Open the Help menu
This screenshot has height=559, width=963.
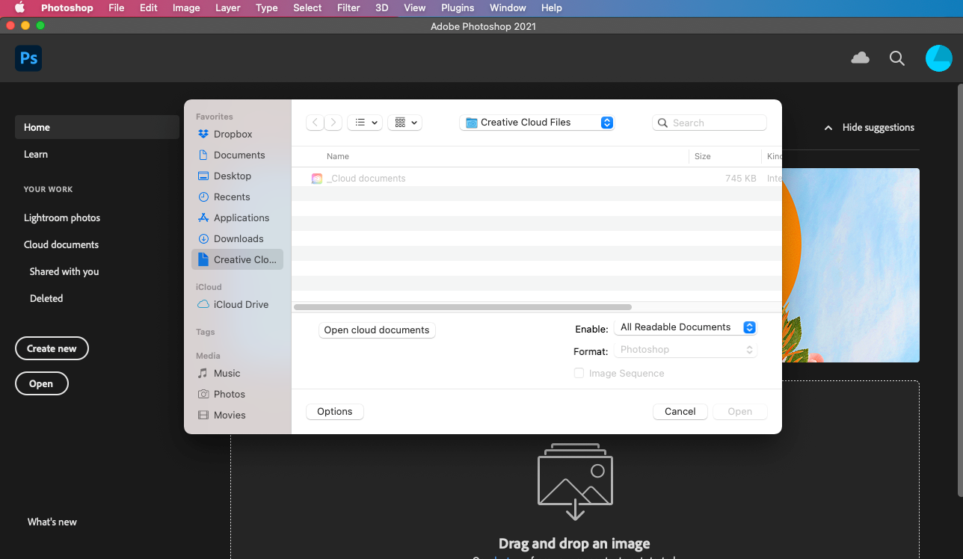[552, 7]
